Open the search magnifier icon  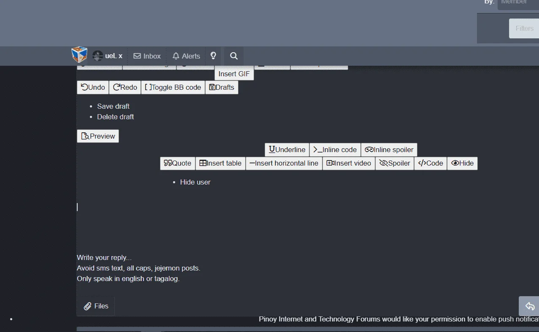(234, 56)
